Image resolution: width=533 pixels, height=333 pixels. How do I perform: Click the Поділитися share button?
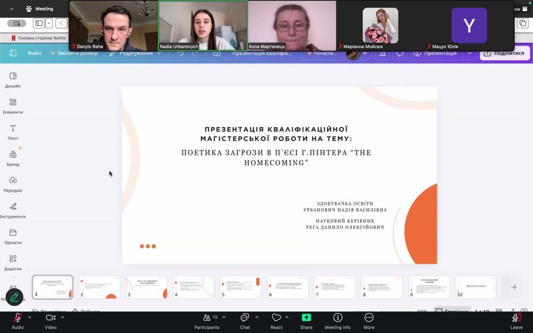(x=505, y=53)
